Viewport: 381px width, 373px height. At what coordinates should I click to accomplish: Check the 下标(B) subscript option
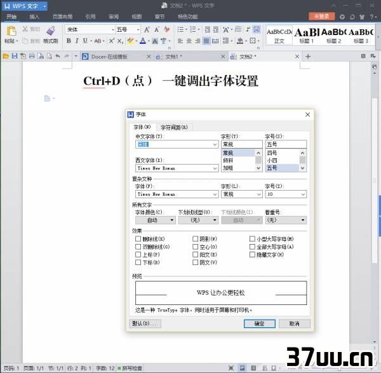[138, 262]
